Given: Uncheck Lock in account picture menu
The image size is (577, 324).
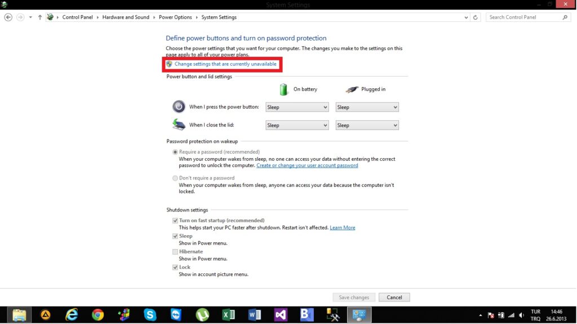Looking at the screenshot, I should coord(175,267).
